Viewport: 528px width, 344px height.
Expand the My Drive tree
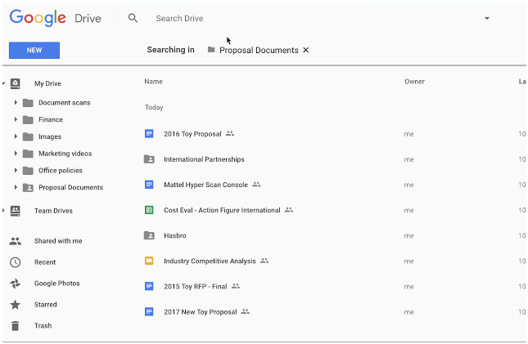pyautogui.click(x=4, y=83)
